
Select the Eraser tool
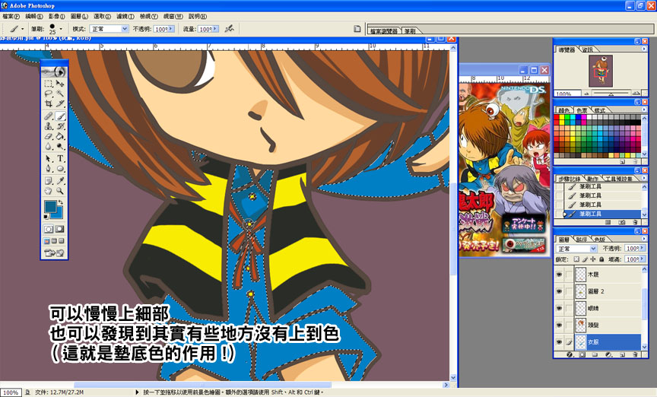48,136
